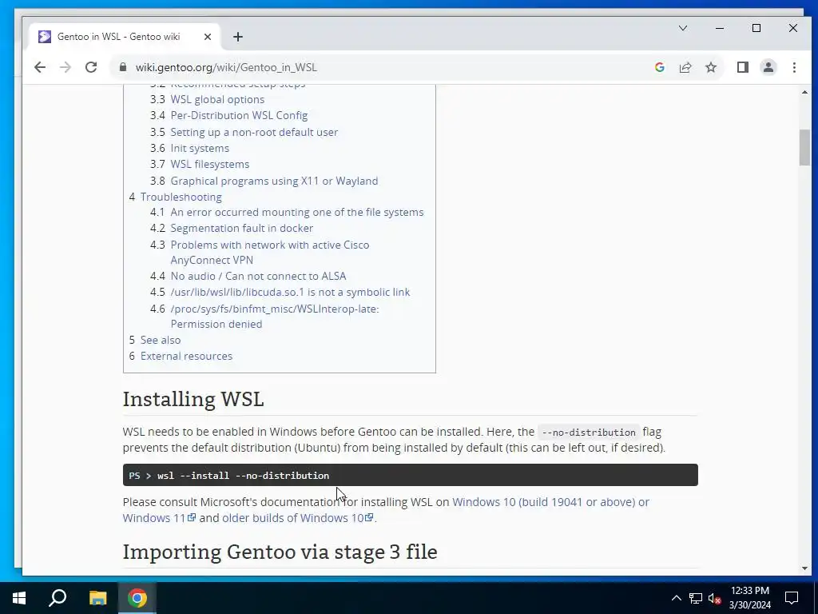This screenshot has width=818, height=614.
Task: Jump to 3.7 WSL filesystems
Action: (210, 164)
